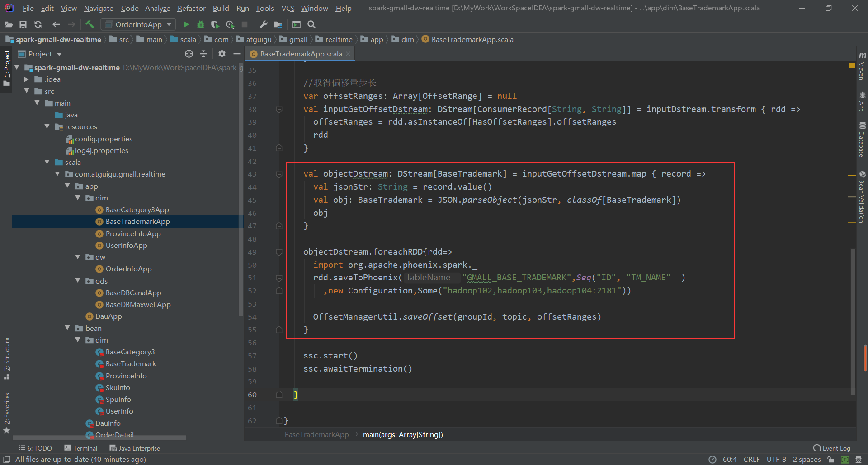Run OrderInfoApp with the green play icon
This screenshot has height=465, width=868.
tap(186, 24)
